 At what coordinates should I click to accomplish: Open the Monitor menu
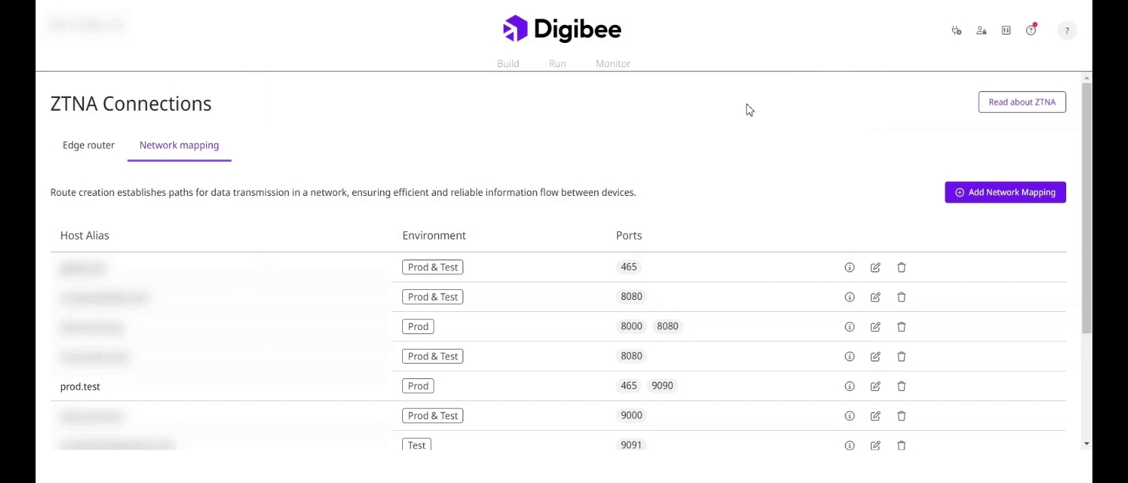[x=613, y=64]
